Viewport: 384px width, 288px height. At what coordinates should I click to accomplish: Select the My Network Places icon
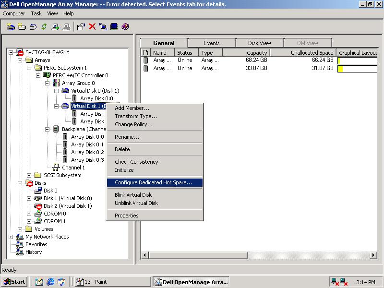pyautogui.click(x=20, y=237)
